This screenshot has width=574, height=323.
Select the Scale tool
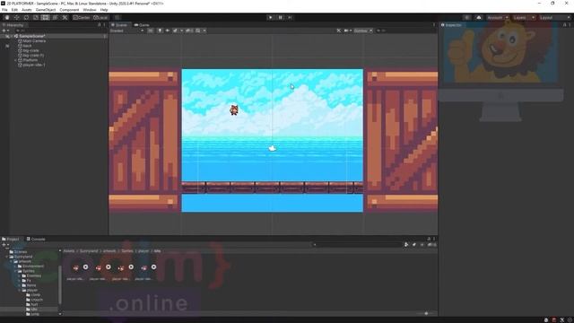click(x=36, y=18)
